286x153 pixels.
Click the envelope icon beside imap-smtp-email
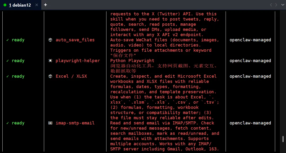pos(50,123)
